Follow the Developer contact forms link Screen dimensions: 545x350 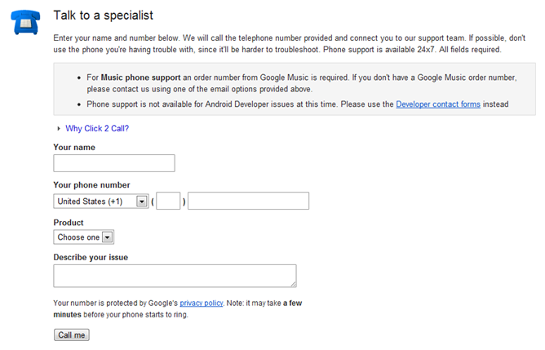click(x=438, y=104)
